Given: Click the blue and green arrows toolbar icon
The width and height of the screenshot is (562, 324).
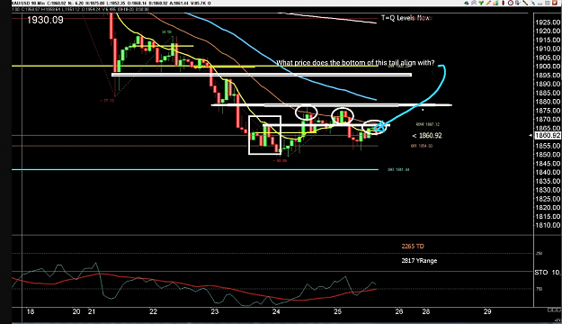Looking at the screenshot, I should coord(467,3).
